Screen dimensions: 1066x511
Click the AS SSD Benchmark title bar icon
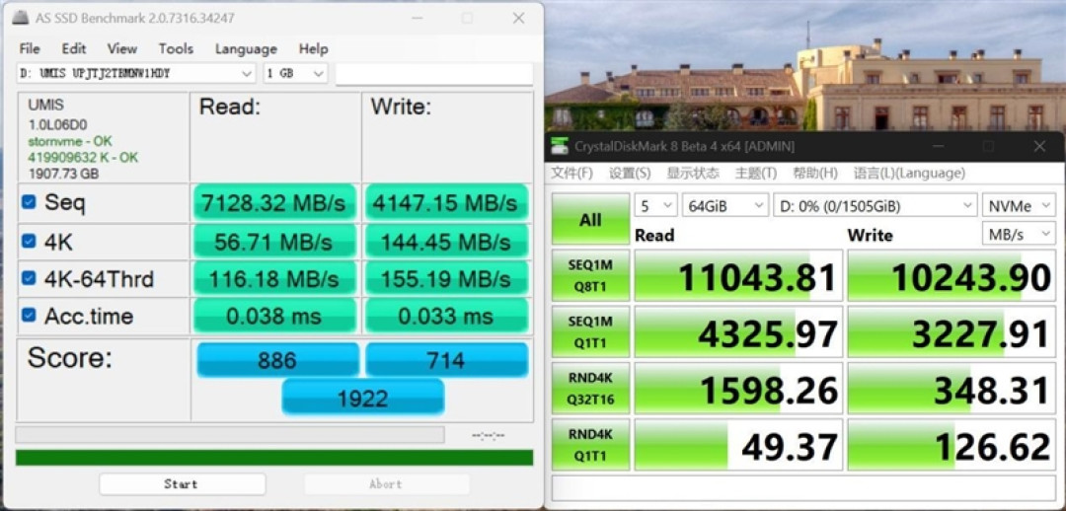(19, 18)
